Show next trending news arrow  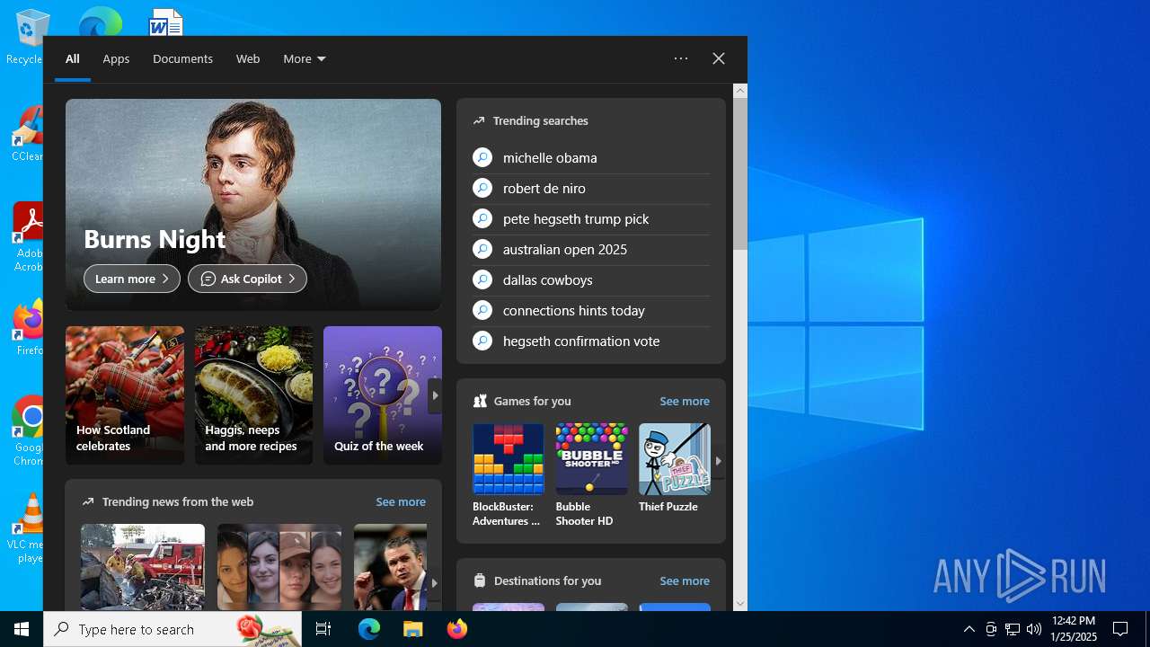tap(434, 582)
